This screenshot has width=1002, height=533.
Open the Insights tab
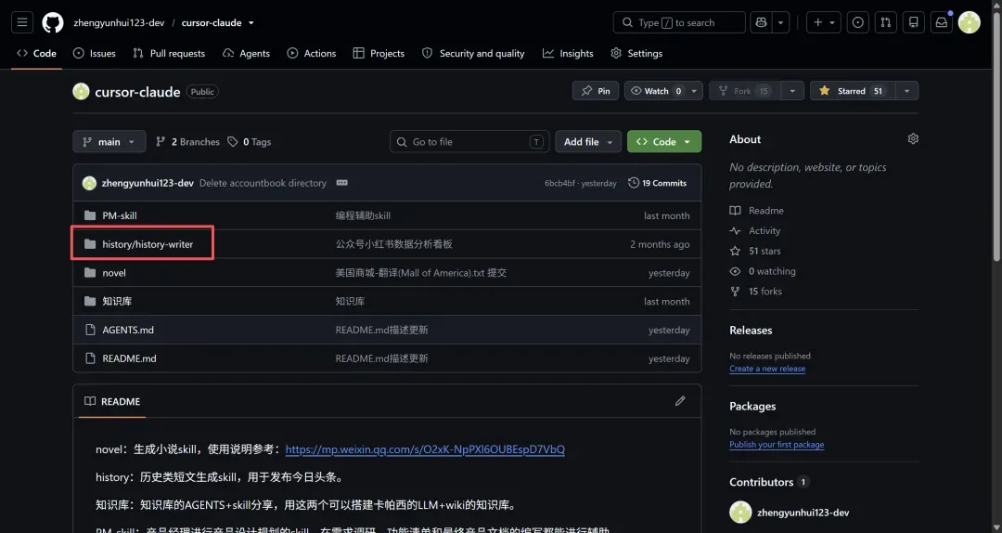[568, 53]
